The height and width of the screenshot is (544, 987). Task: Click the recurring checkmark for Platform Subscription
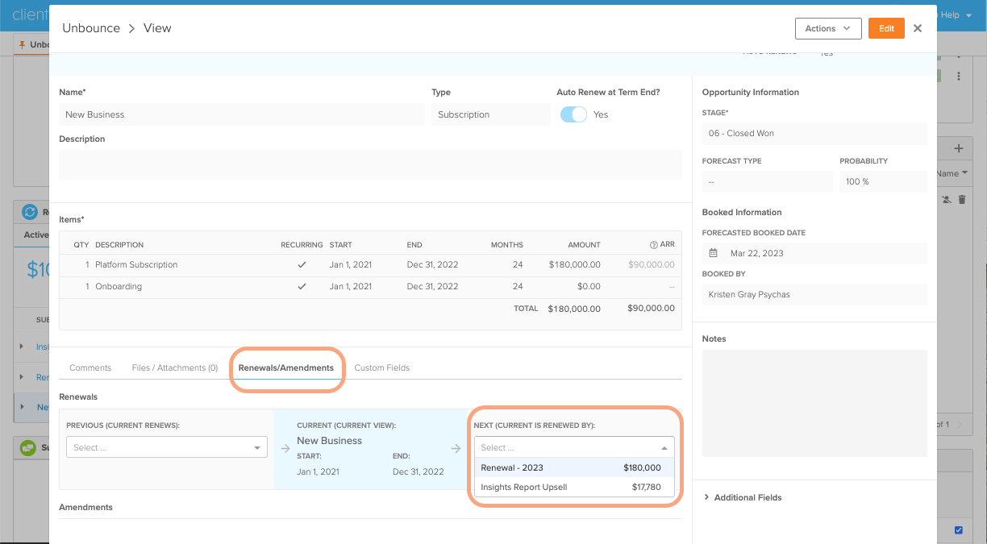(302, 264)
